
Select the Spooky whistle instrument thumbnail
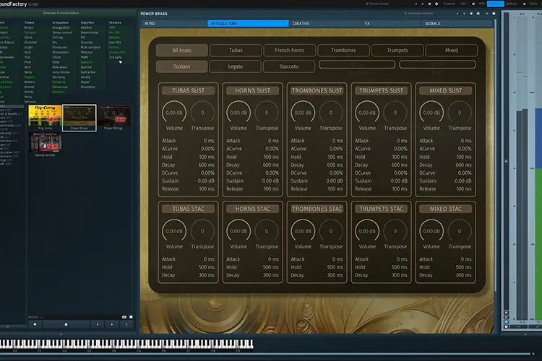tap(45, 143)
